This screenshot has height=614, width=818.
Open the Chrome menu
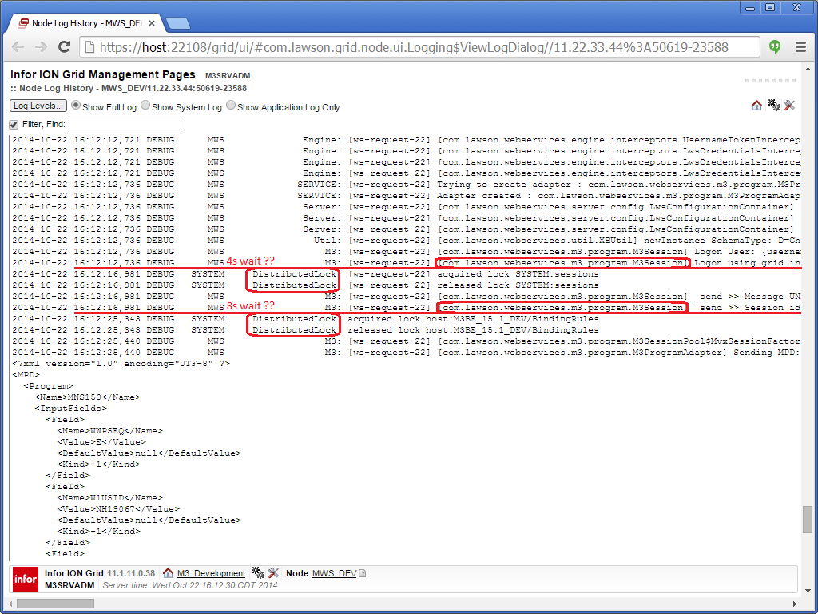pyautogui.click(x=800, y=47)
